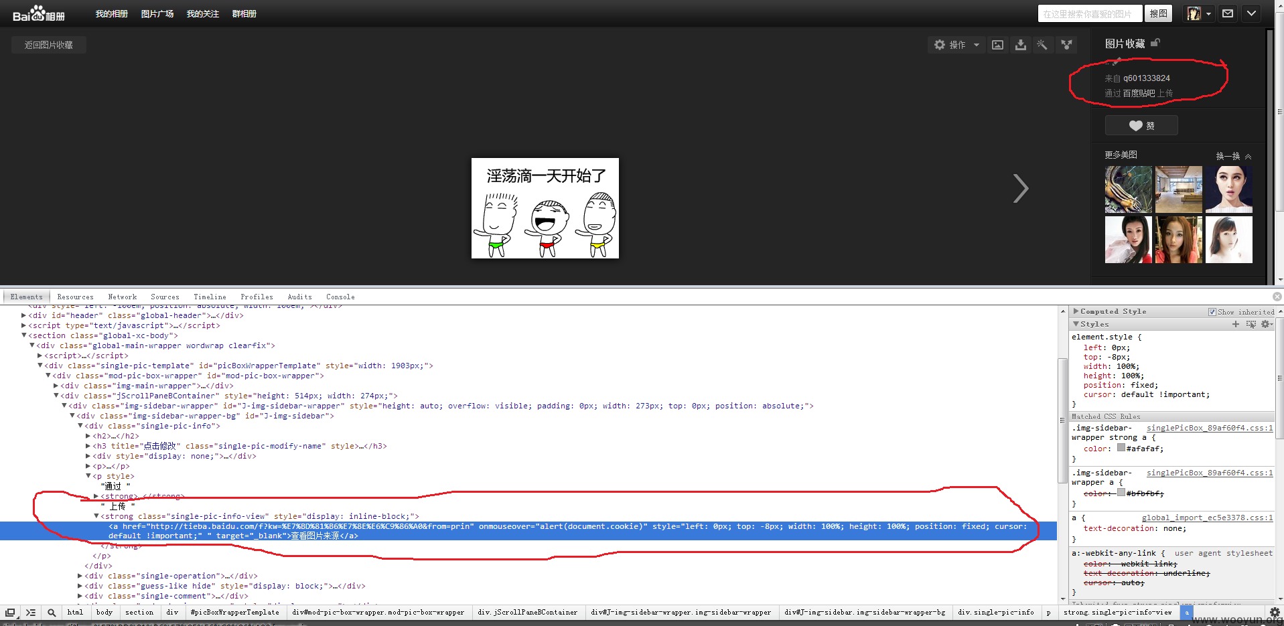Click the new style rule plus icon

tap(1236, 324)
